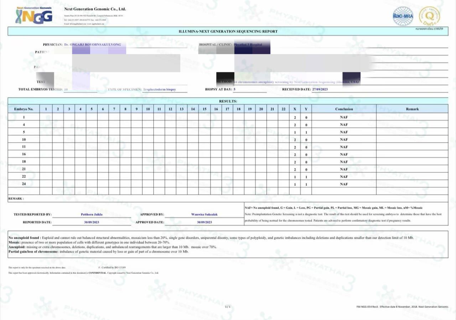Click the NAF conclusion for embryo 16
The height and width of the screenshot is (320, 456).
(x=344, y=154)
